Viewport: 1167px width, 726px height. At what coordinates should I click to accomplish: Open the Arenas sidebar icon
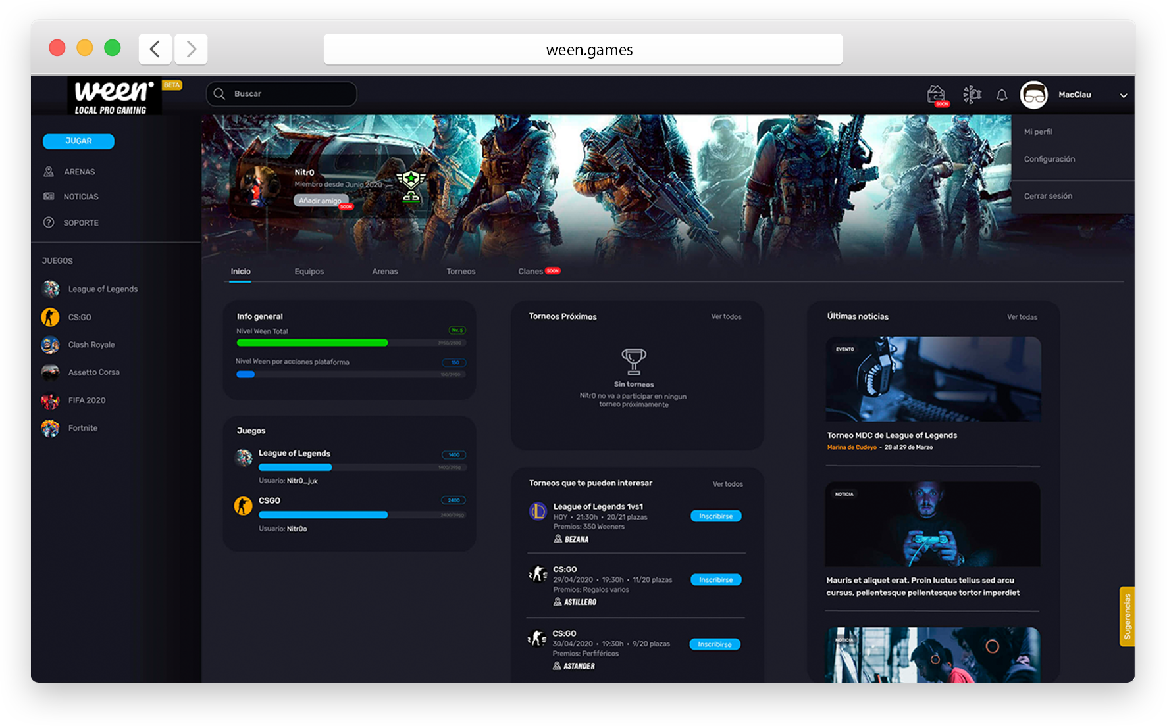tap(49, 172)
